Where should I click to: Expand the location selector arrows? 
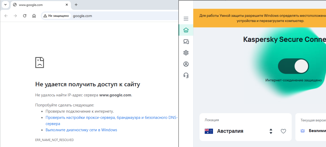[x=271, y=131]
